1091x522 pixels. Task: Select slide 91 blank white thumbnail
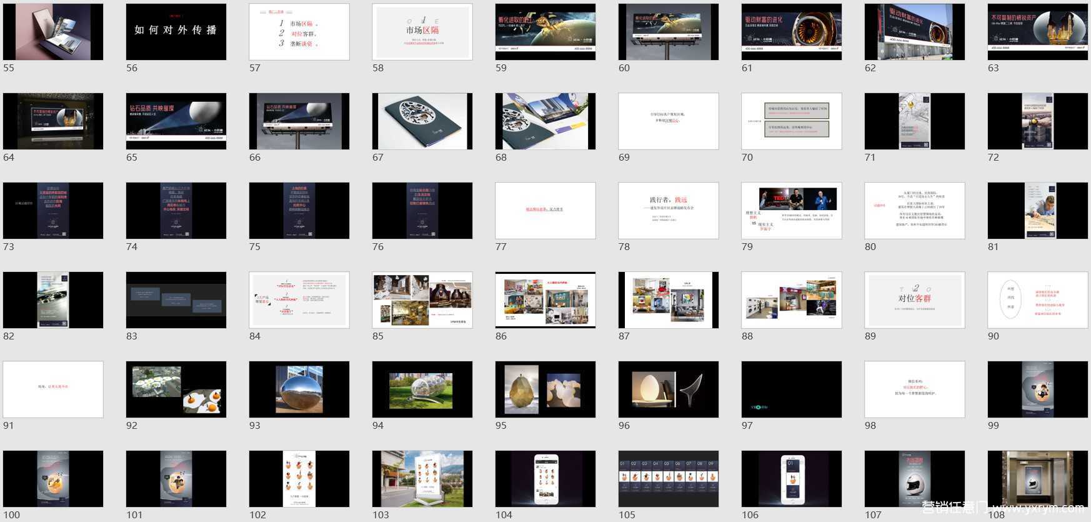click(x=53, y=389)
